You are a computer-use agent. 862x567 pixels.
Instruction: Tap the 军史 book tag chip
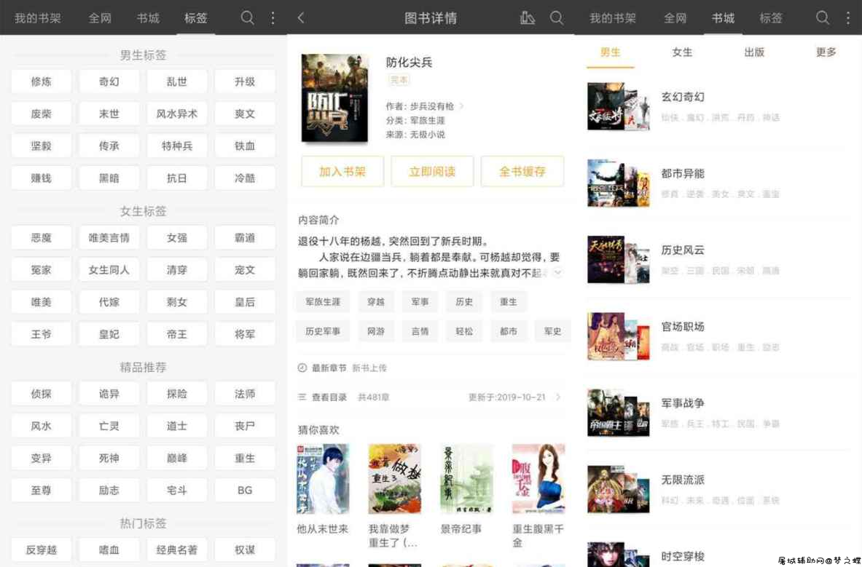click(552, 331)
